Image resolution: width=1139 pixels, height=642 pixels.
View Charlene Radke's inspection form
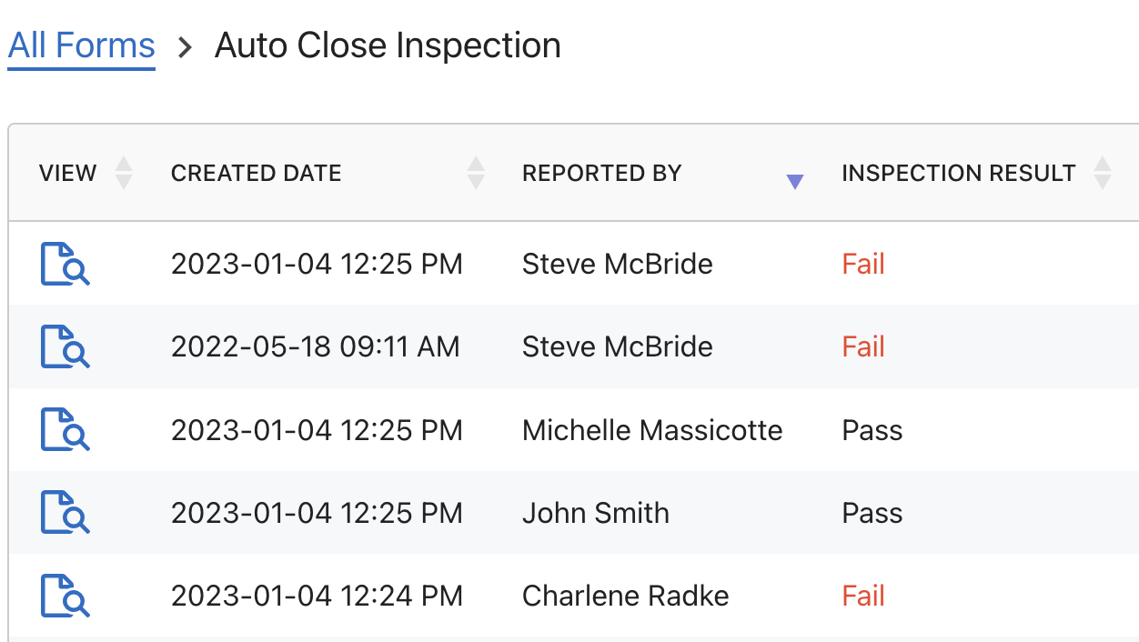coord(65,596)
